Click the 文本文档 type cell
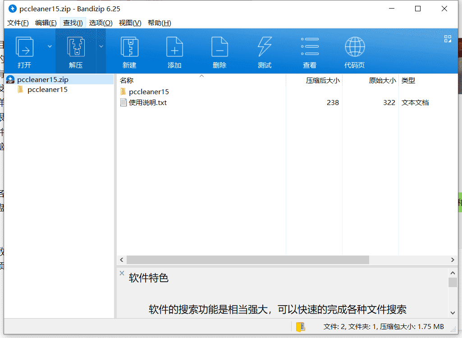 coord(415,103)
